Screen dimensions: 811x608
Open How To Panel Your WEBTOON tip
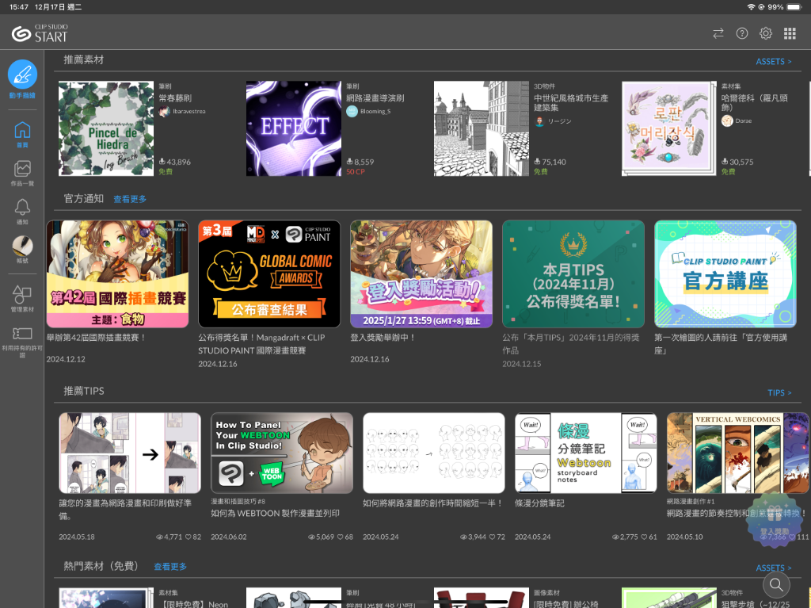click(282, 453)
